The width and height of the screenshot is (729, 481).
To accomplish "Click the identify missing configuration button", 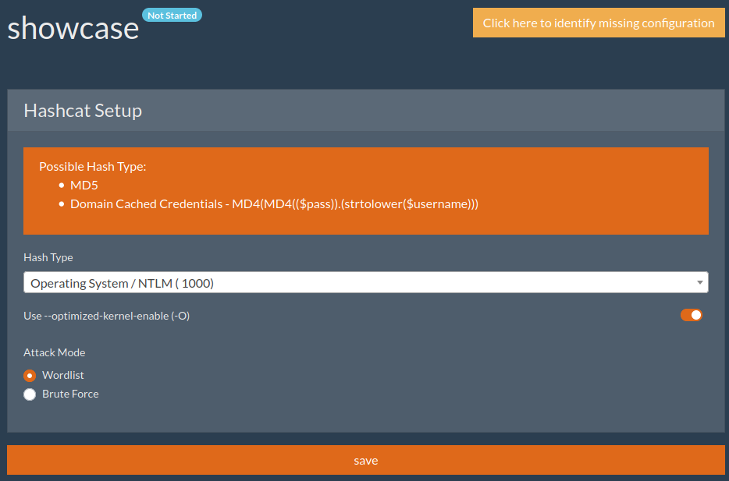I will [599, 23].
